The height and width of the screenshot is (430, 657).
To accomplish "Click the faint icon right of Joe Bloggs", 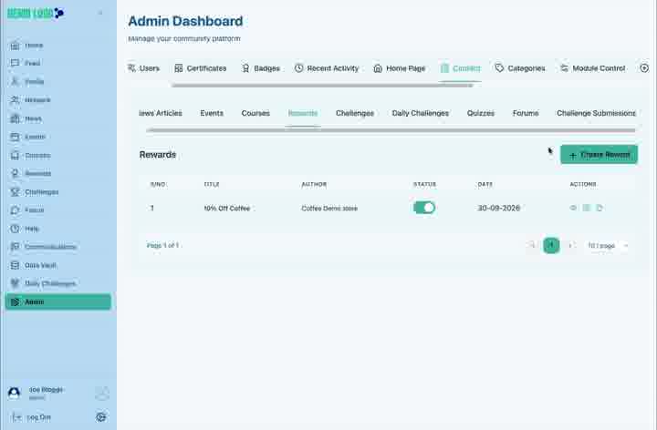I will point(102,394).
